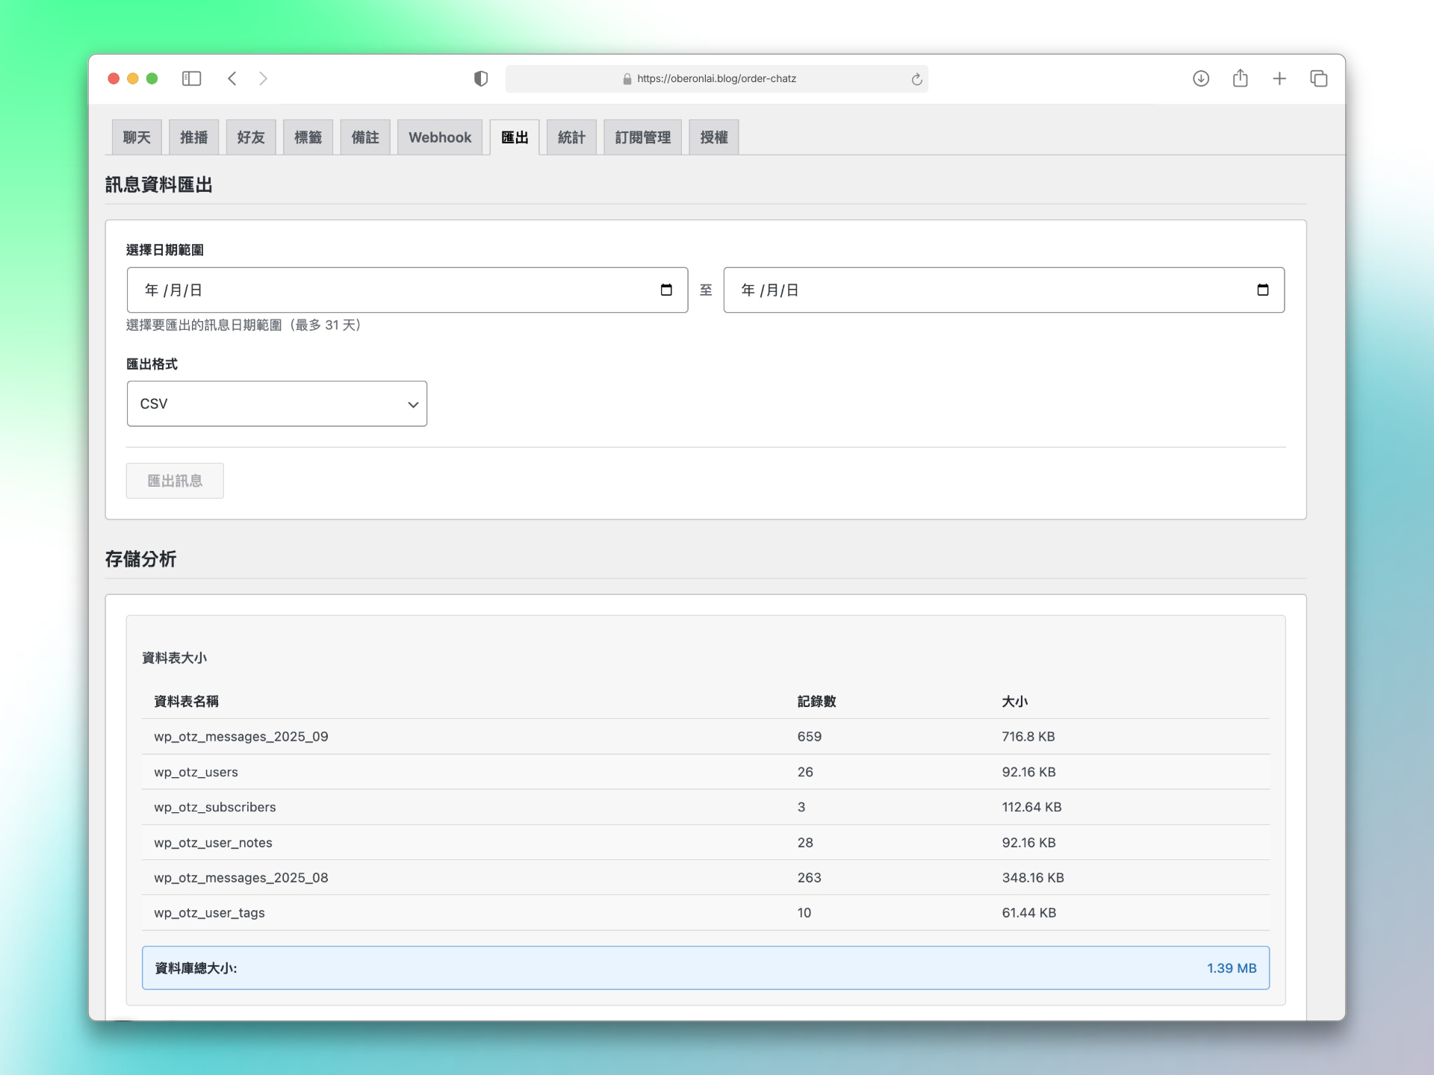Image resolution: width=1434 pixels, height=1075 pixels.
Task: Click the privacy shield icon
Action: coord(481,78)
